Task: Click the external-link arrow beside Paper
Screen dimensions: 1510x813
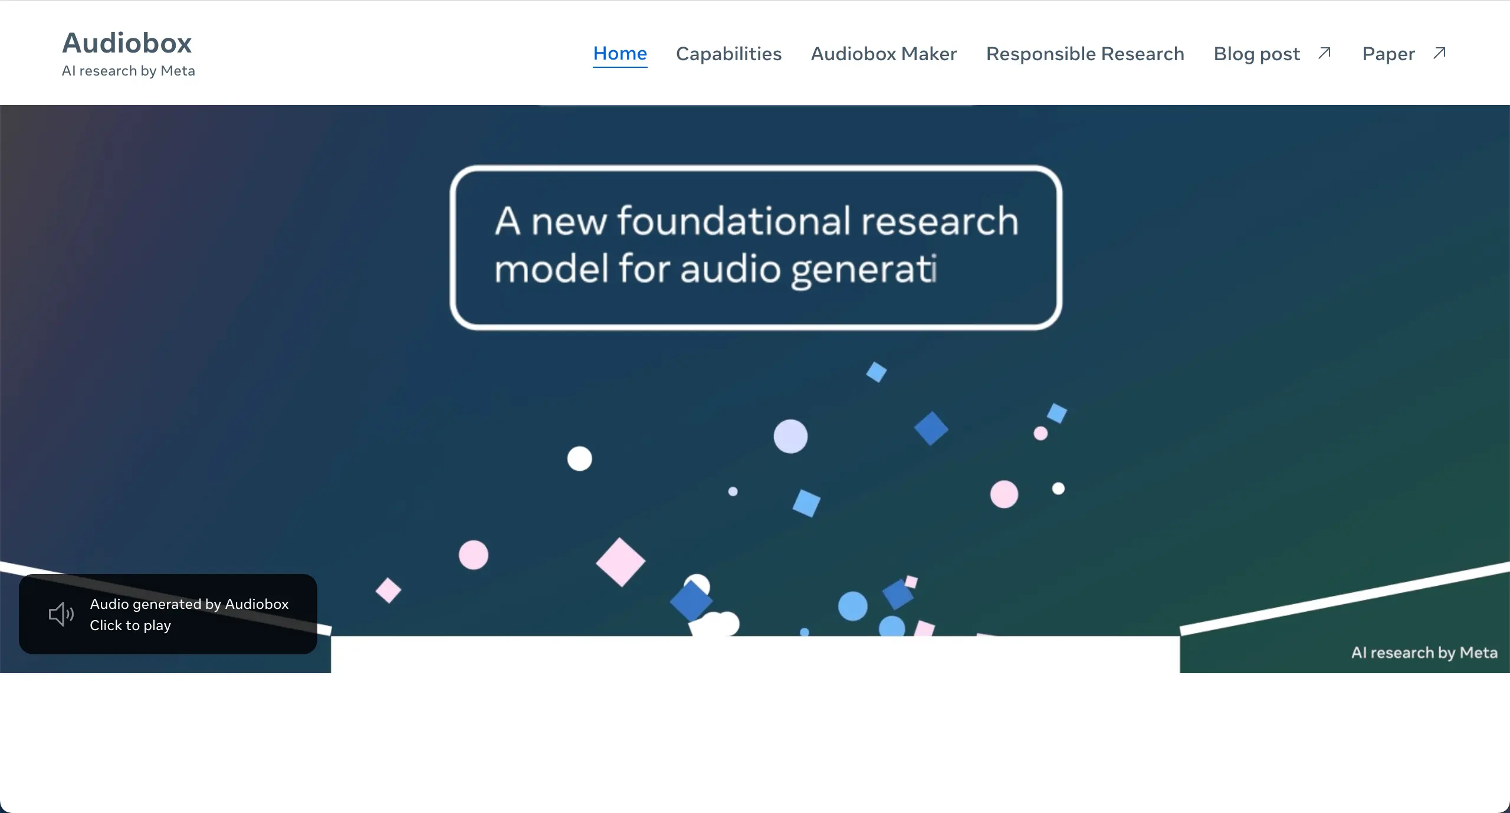Action: click(1439, 53)
